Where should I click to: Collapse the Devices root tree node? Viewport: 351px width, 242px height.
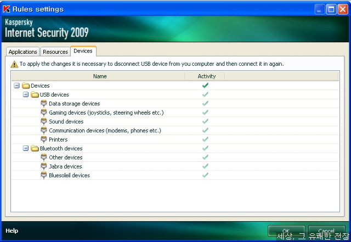16,86
